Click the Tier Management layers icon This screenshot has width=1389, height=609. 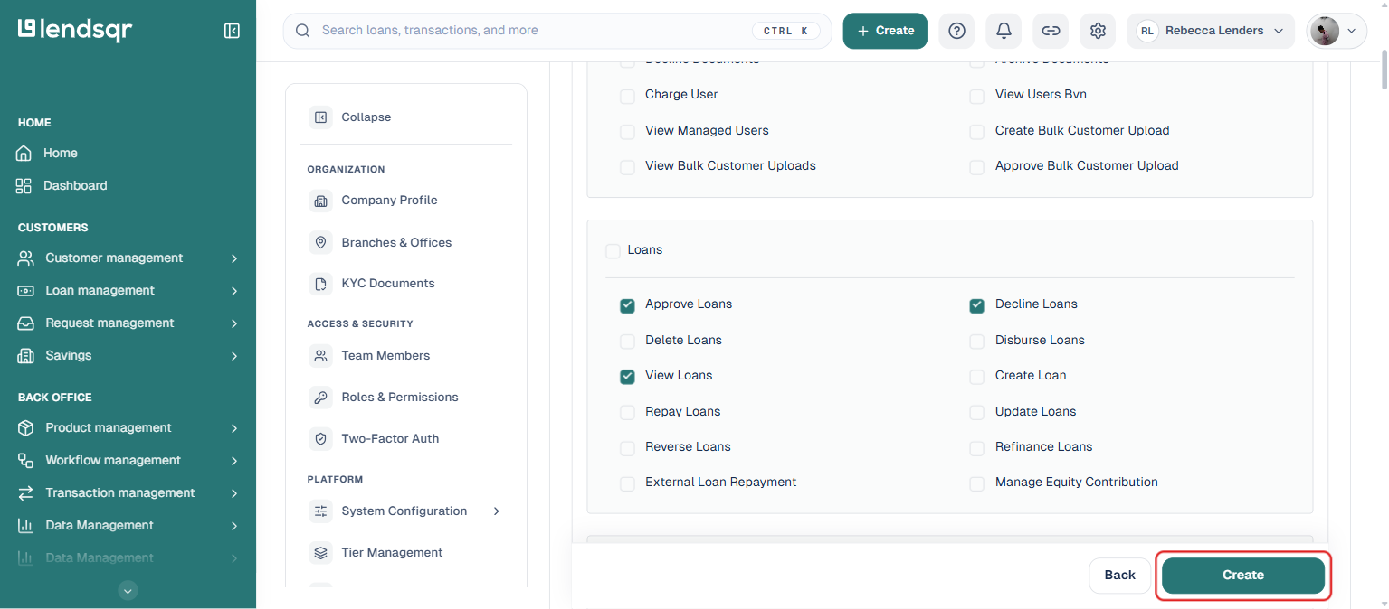(320, 553)
